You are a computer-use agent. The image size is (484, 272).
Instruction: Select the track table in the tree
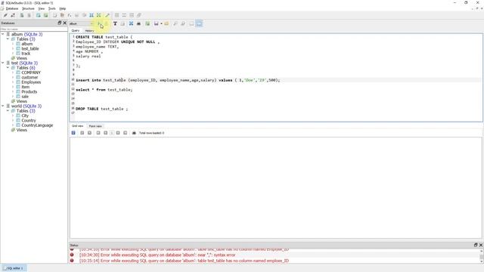[x=26, y=54]
